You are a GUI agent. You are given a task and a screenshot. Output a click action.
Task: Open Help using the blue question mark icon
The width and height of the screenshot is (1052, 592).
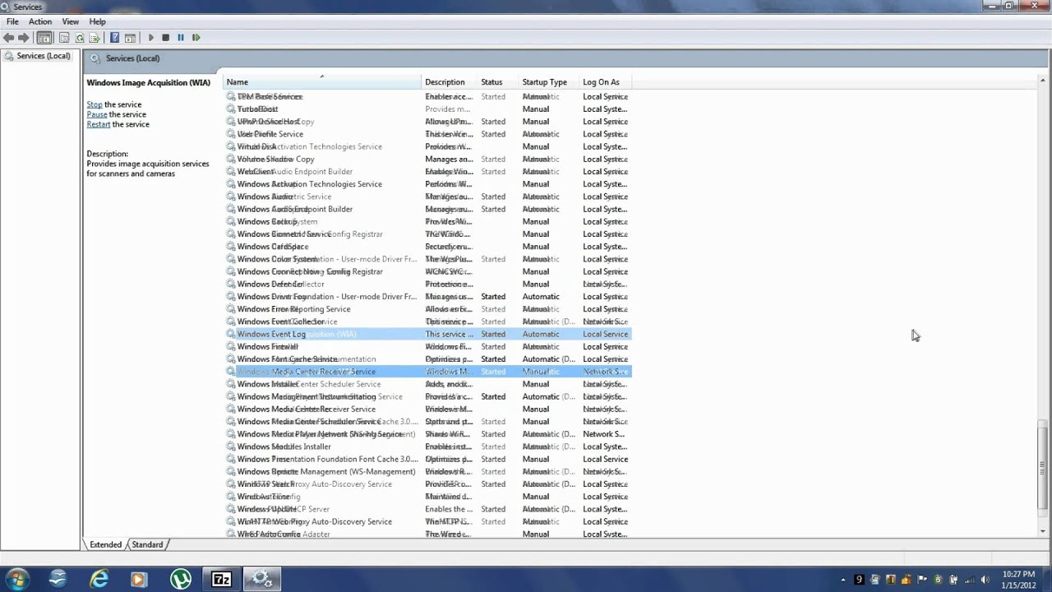point(114,38)
